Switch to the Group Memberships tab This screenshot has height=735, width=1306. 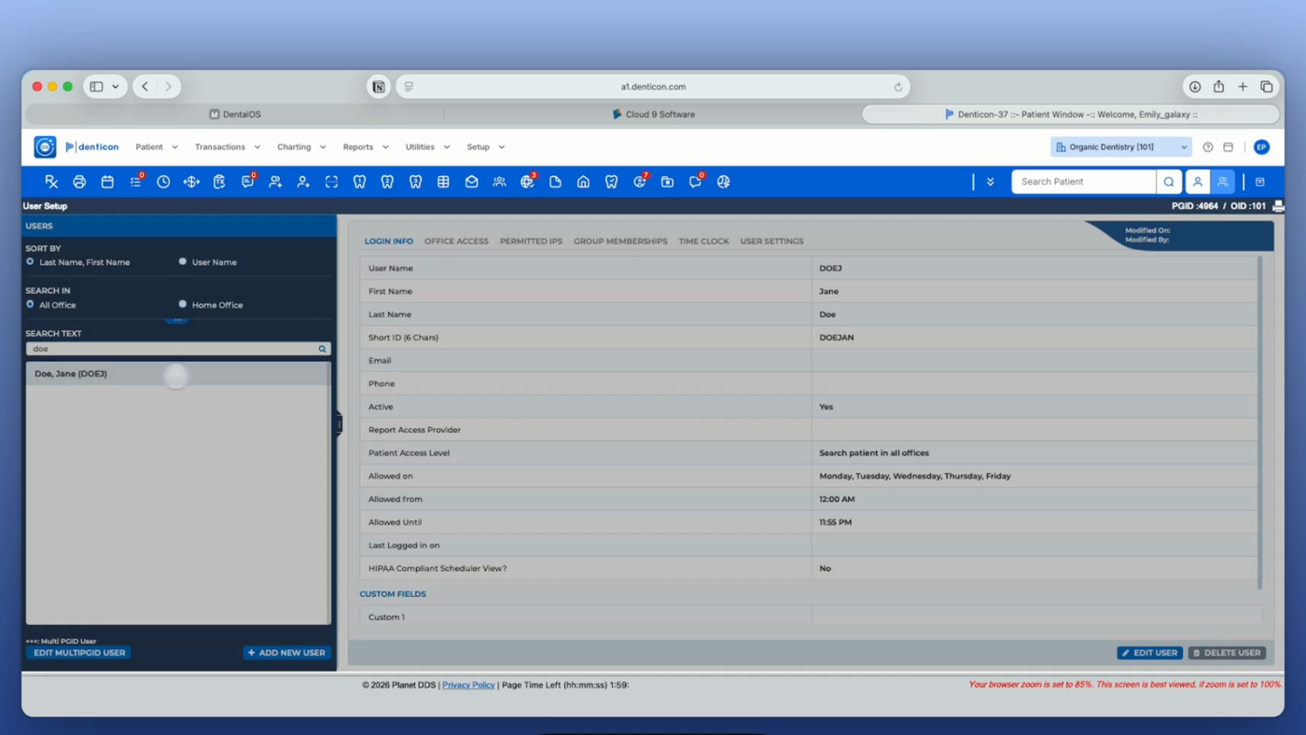[620, 242]
